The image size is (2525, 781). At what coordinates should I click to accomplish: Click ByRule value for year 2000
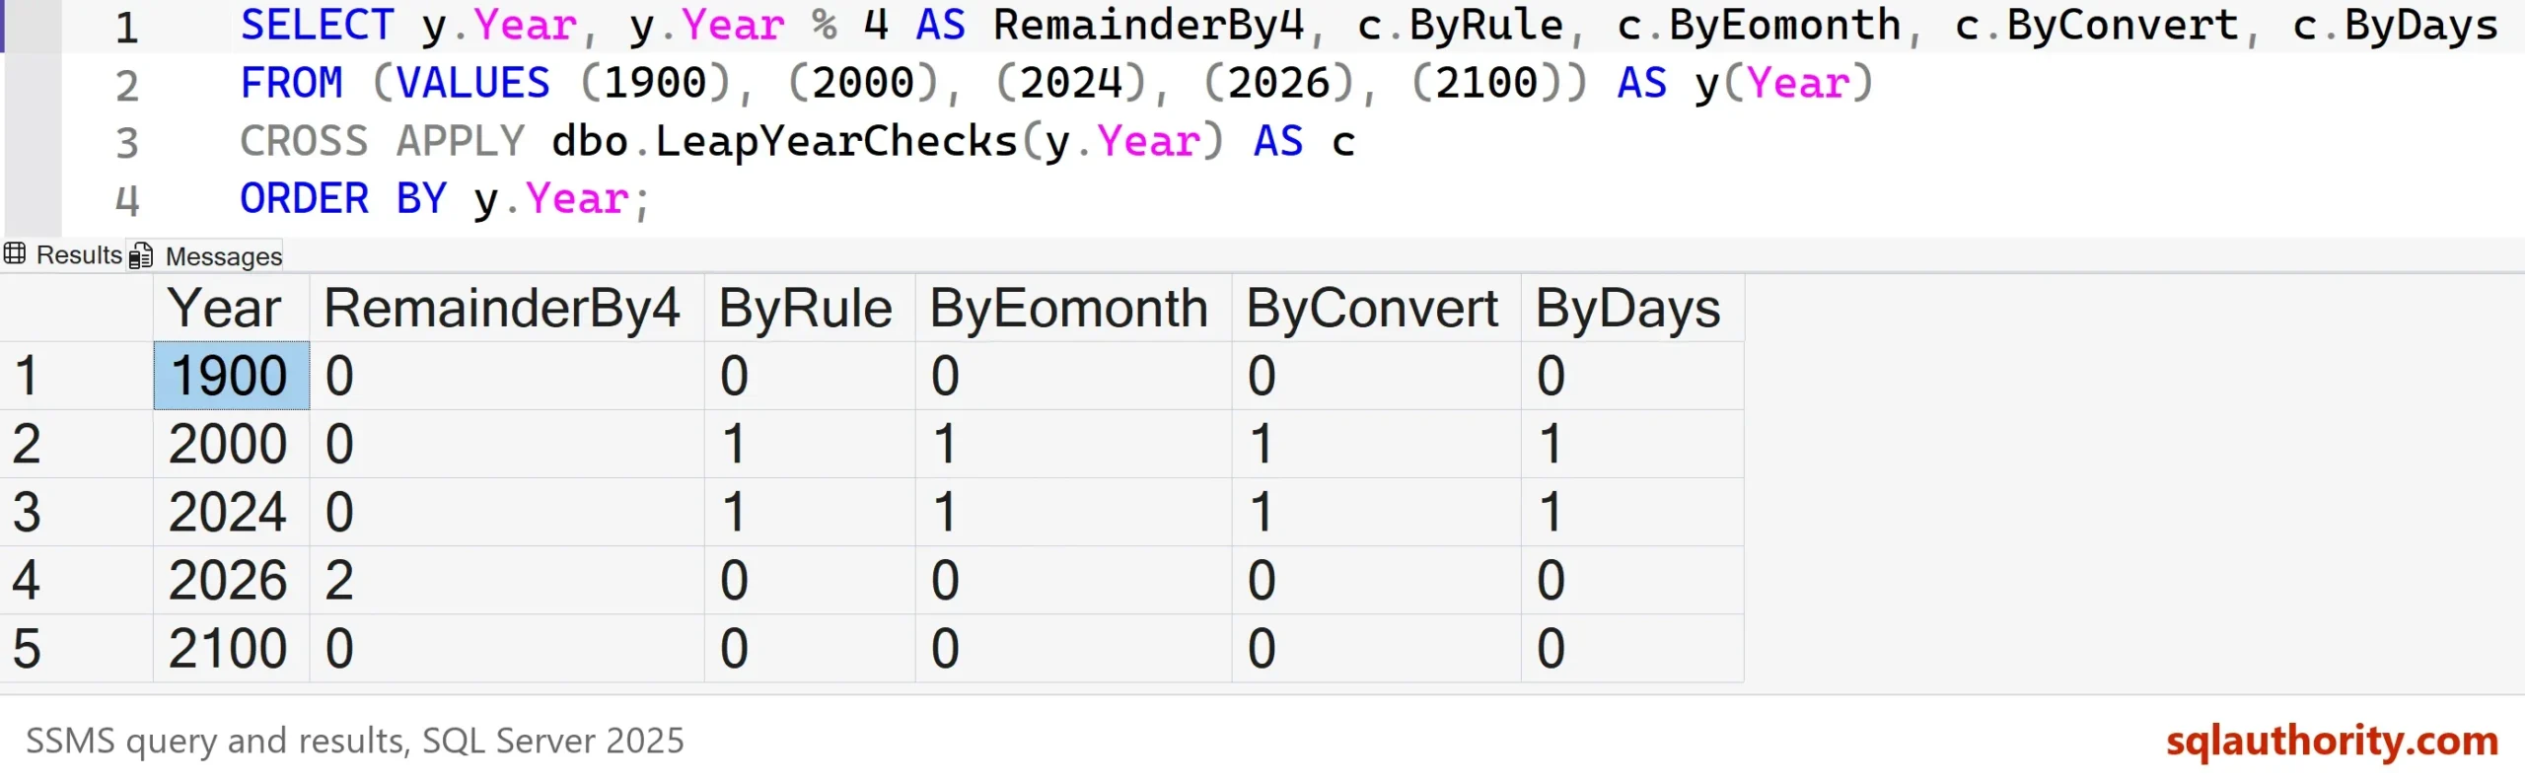click(x=810, y=444)
